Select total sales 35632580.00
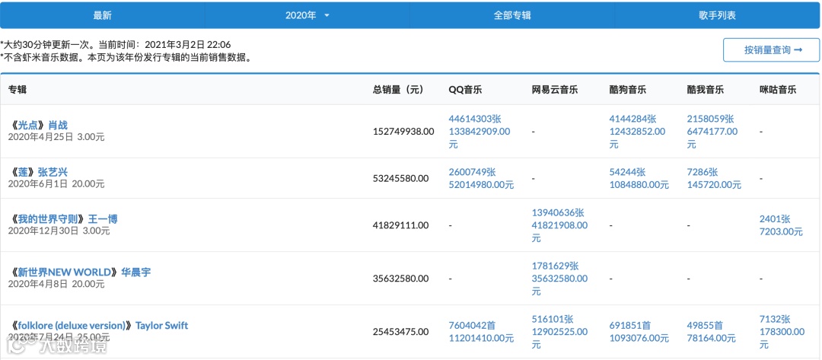 click(x=400, y=279)
